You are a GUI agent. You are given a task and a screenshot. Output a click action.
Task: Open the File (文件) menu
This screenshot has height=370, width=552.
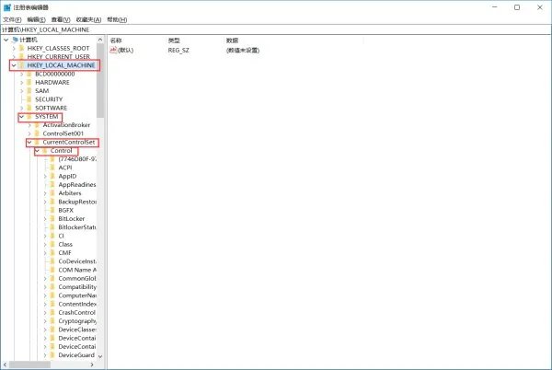click(x=12, y=19)
